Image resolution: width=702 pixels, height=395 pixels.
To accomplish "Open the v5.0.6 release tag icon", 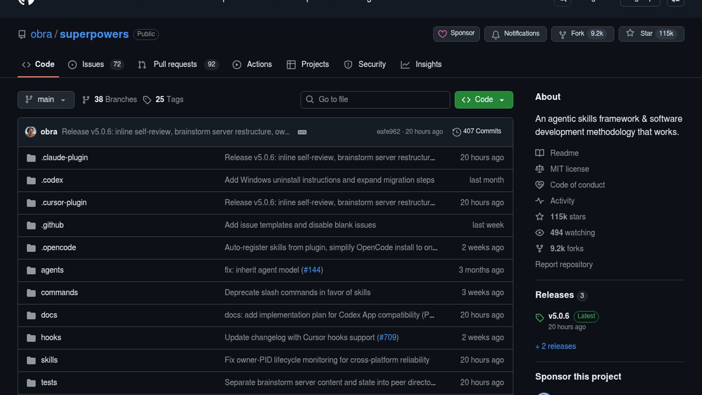I will point(540,317).
